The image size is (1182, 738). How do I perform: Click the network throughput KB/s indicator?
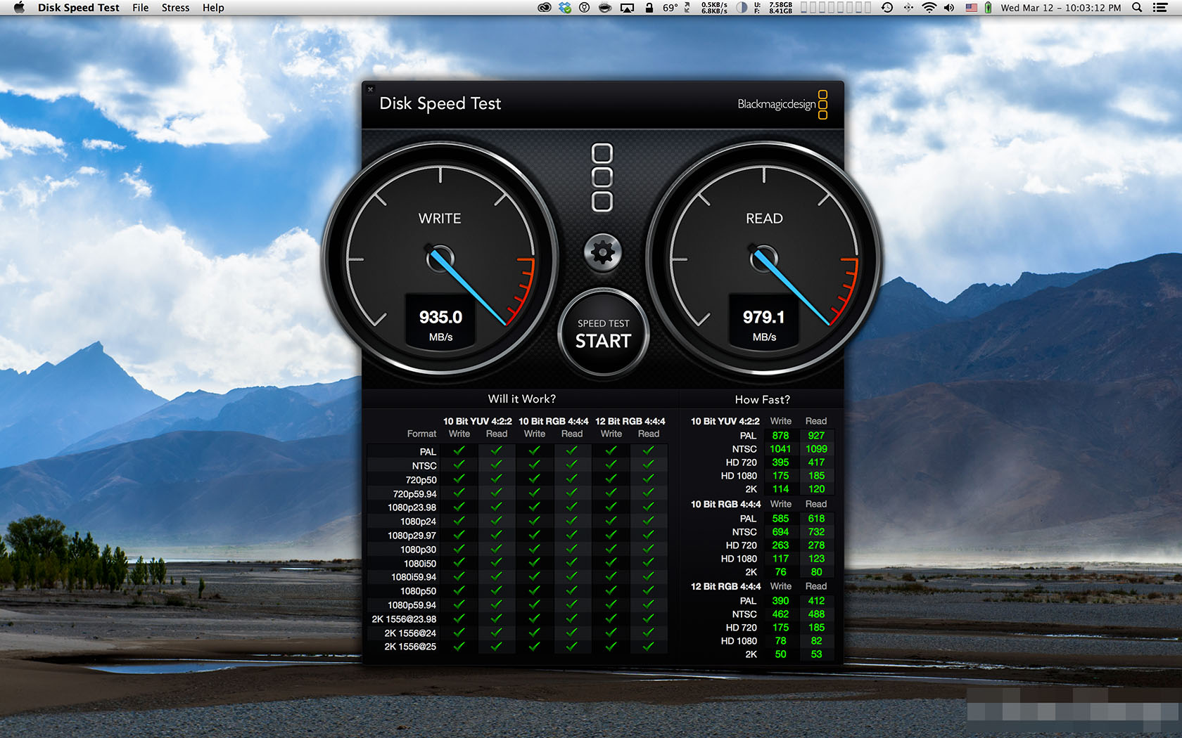pyautogui.click(x=714, y=8)
